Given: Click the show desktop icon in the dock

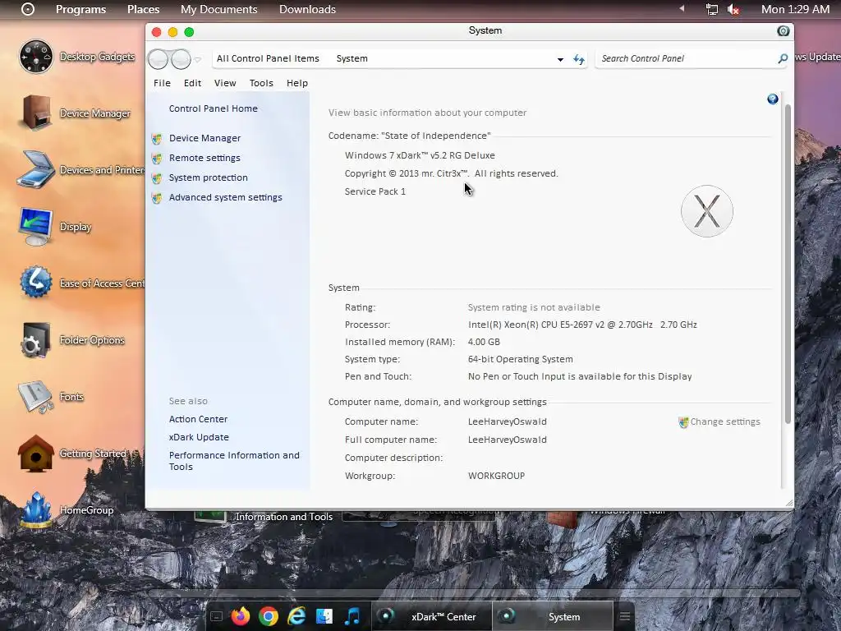Looking at the screenshot, I should coord(216,616).
